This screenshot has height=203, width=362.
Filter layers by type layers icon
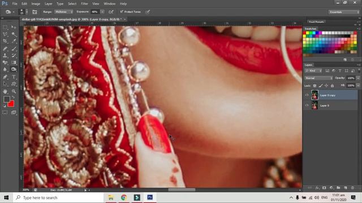340,70
